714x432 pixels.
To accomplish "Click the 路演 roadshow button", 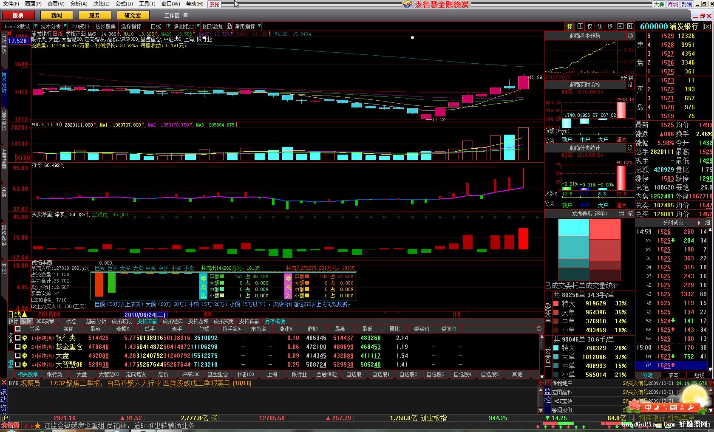I will click(687, 4).
